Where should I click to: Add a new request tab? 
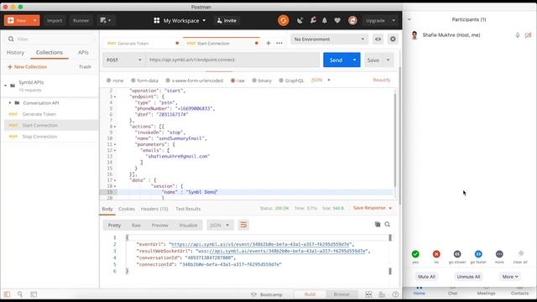[268, 43]
